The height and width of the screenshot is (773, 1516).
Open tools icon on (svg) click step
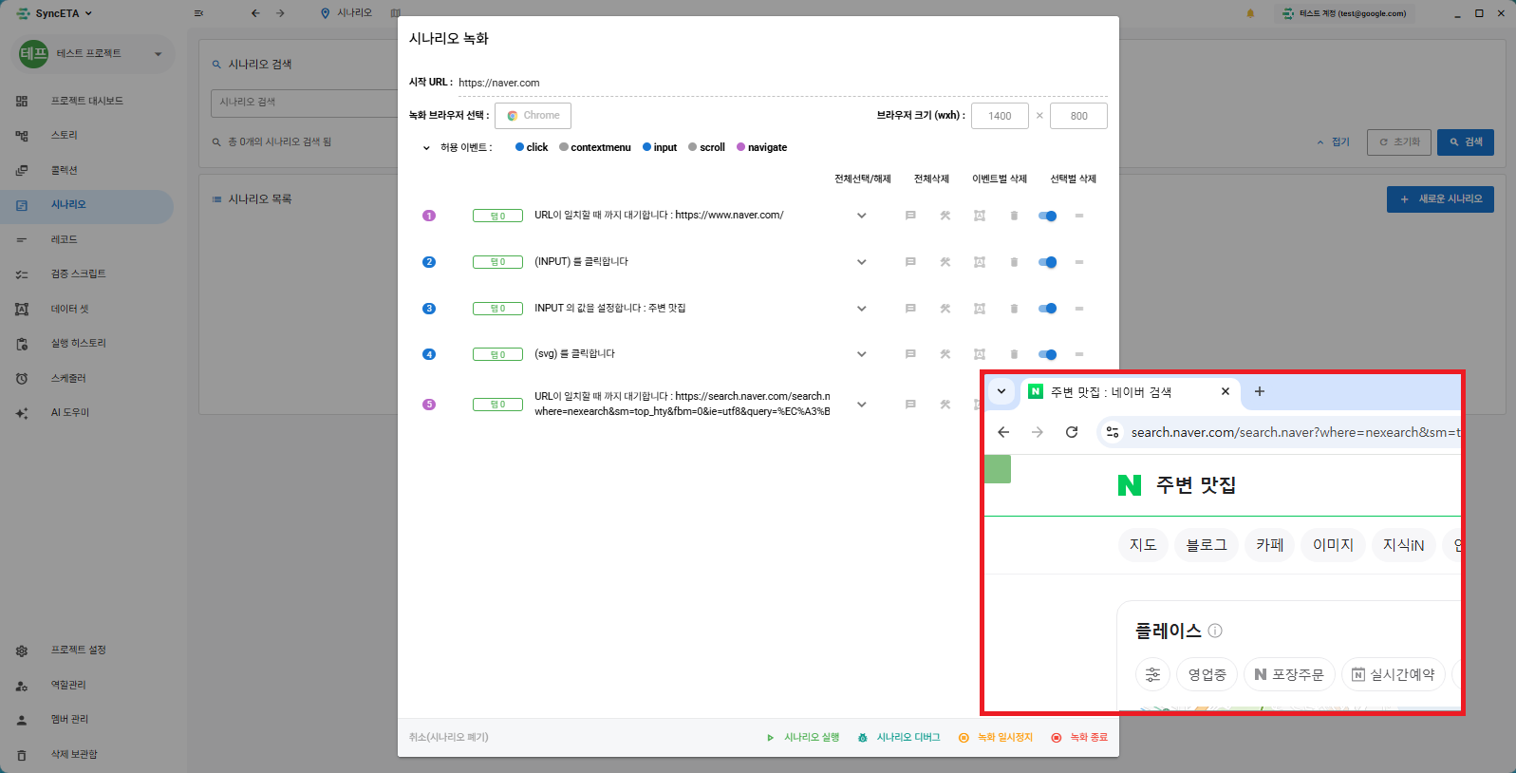point(945,354)
